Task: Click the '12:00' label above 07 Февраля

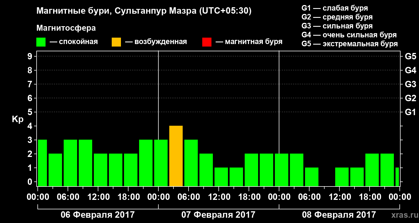Action: (x=219, y=197)
